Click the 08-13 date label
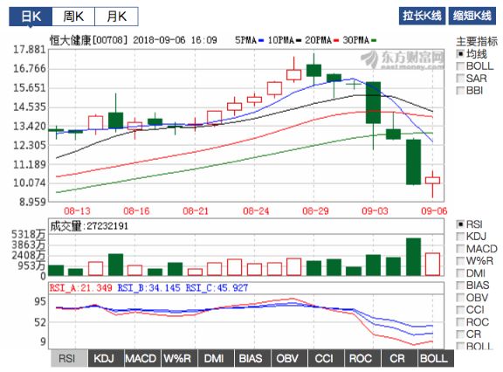The width and height of the screenshot is (503, 372). pyautogui.click(x=77, y=211)
